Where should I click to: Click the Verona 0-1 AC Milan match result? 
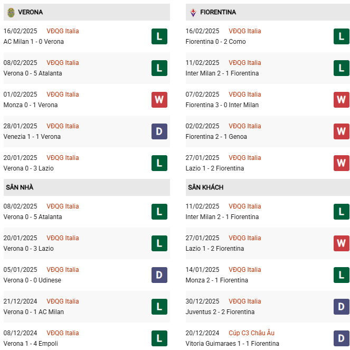click(x=33, y=312)
